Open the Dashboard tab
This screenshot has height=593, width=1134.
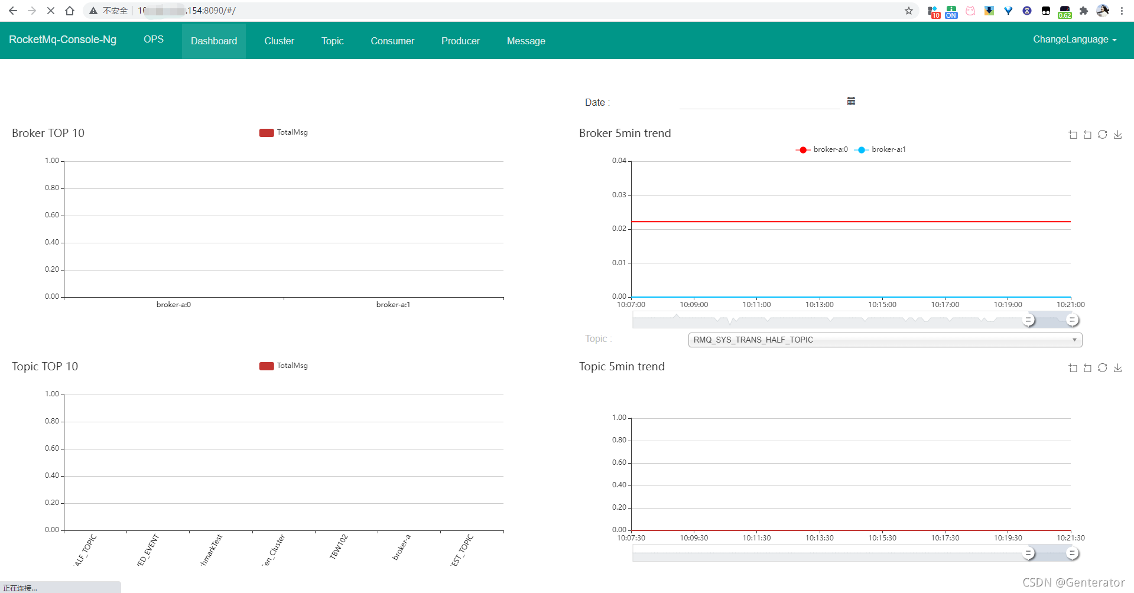tap(214, 41)
